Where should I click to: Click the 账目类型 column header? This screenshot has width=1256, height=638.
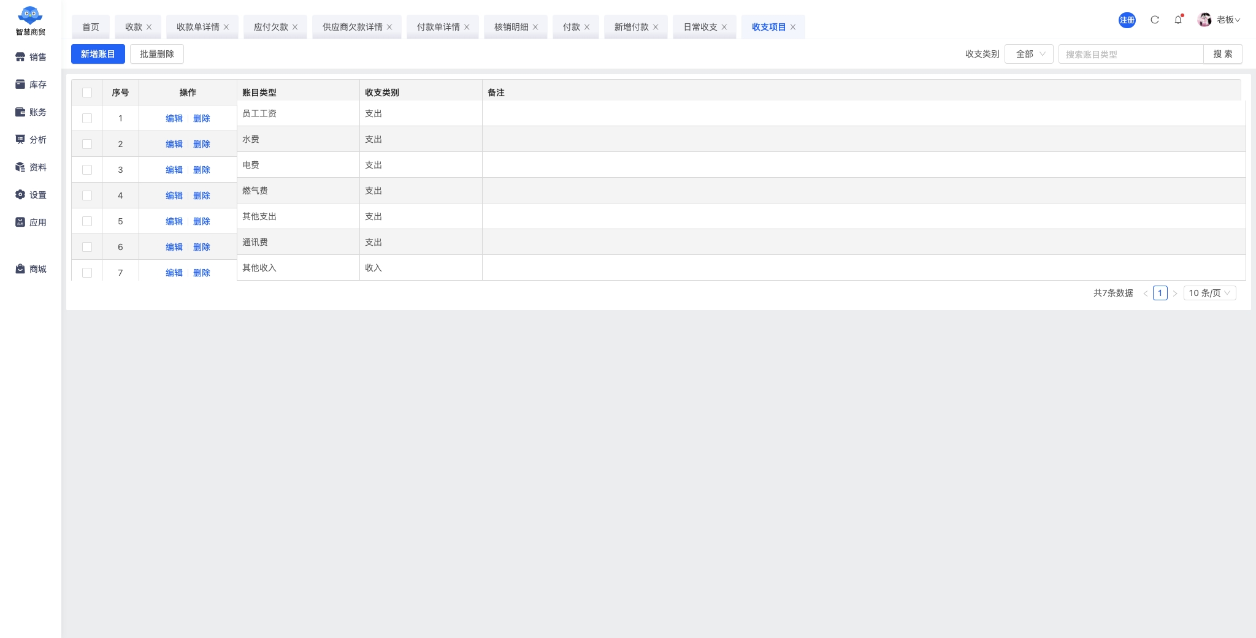(x=298, y=93)
